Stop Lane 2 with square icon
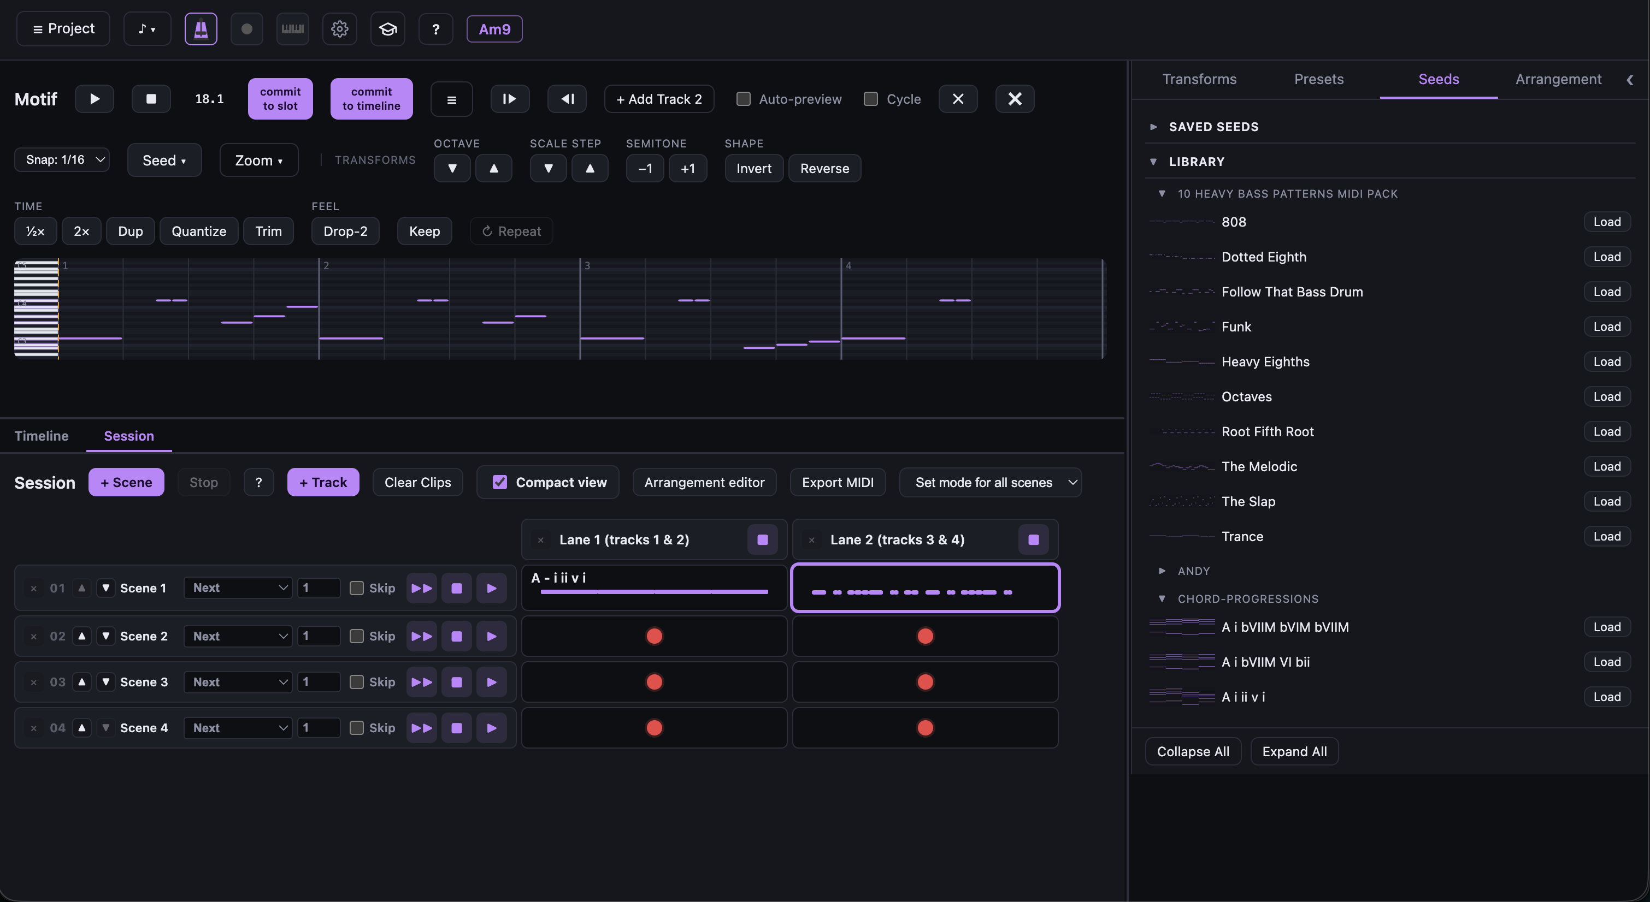This screenshot has height=902, width=1650. click(1033, 539)
